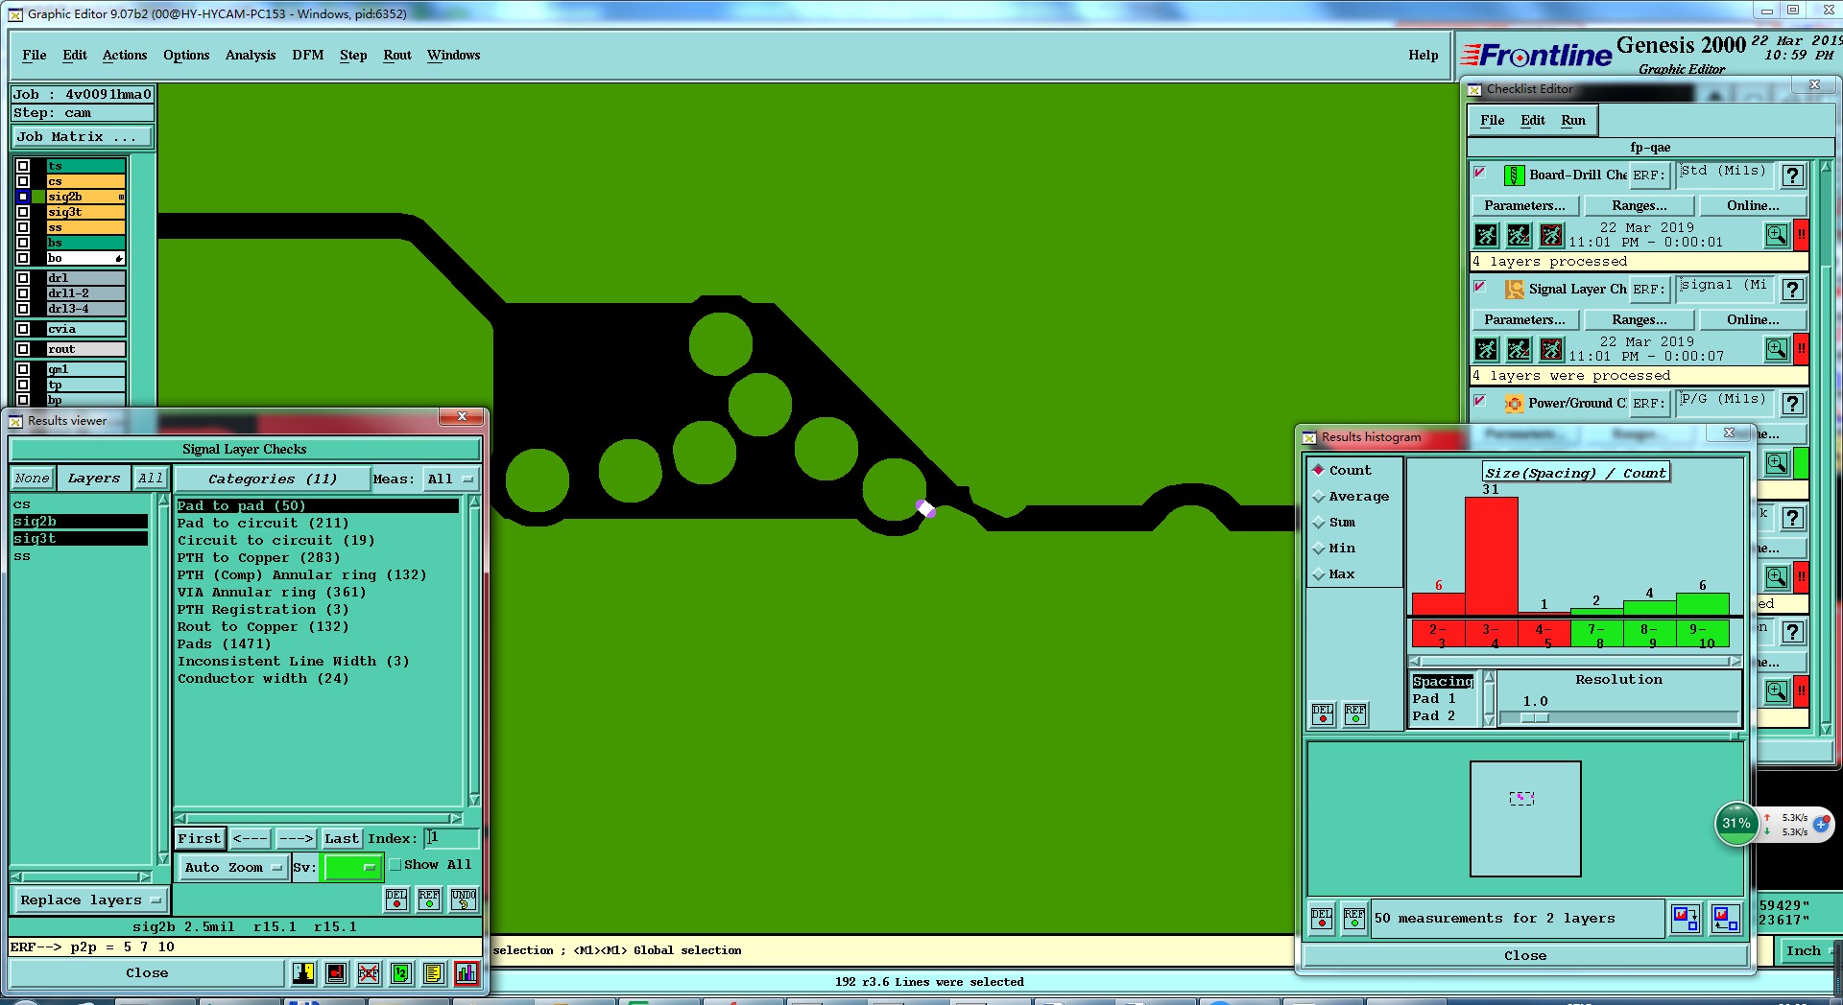Toggle Signal Layer Check checkbox

1479,287
